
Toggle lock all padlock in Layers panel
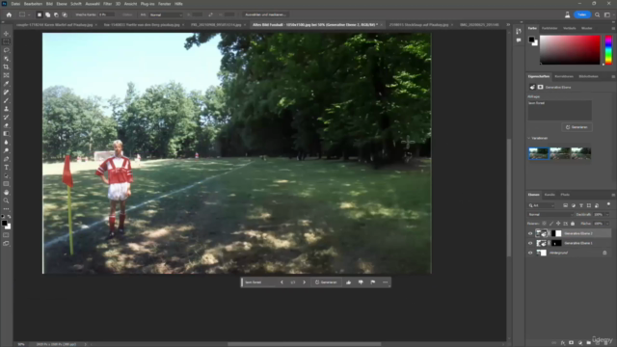click(573, 224)
